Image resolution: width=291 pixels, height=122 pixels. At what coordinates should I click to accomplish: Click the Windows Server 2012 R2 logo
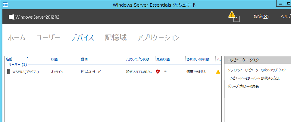tap(34, 17)
